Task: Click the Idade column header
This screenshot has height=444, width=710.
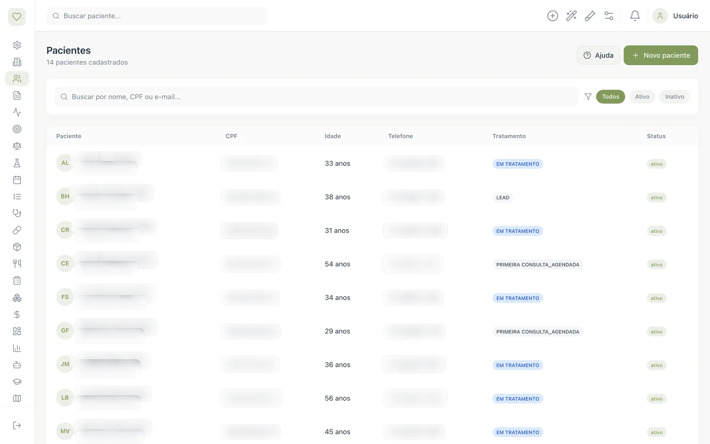Action: (333, 136)
